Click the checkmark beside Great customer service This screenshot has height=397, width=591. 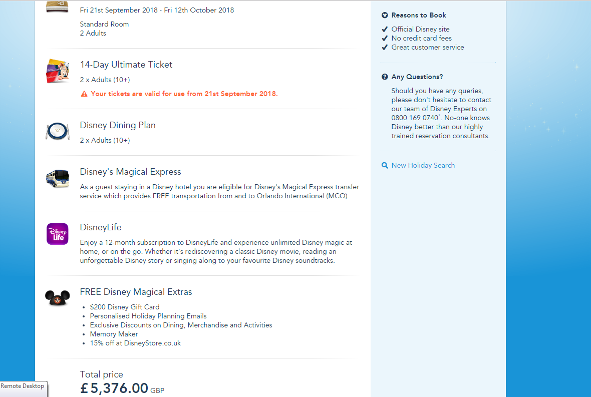point(385,47)
